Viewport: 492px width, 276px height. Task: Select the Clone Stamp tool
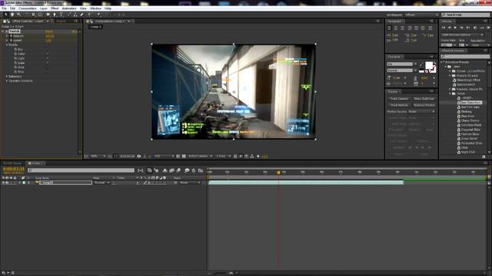[75, 15]
